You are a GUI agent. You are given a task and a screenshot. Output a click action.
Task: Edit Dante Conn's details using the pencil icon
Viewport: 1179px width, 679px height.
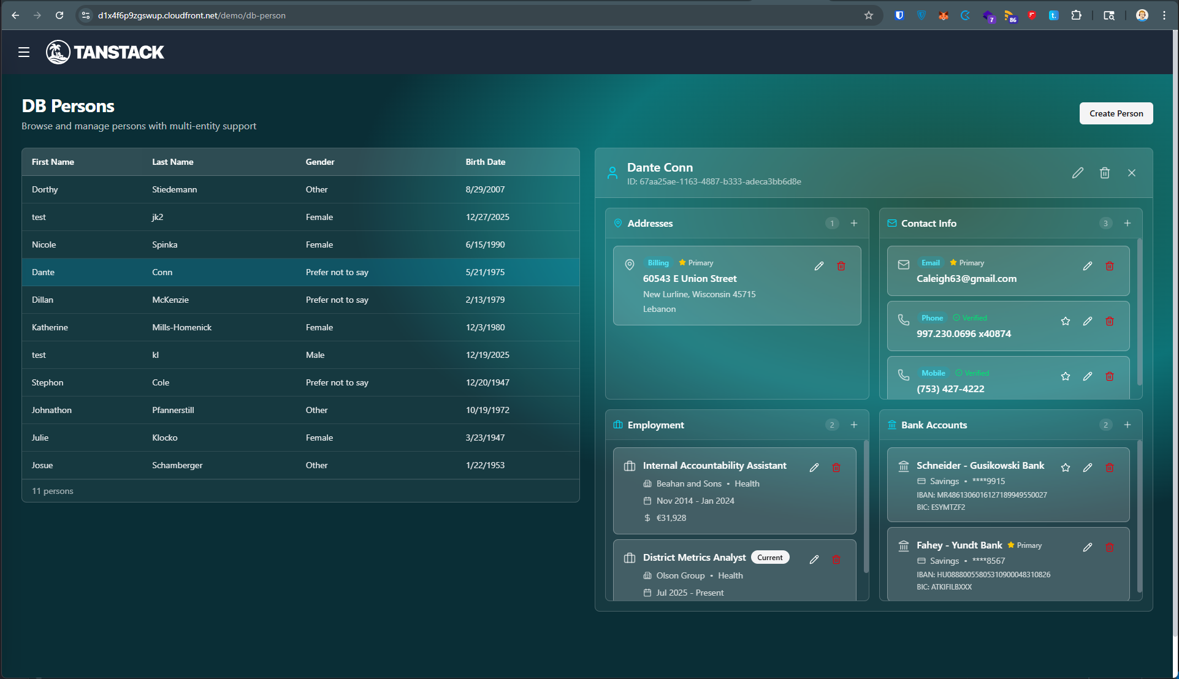(1078, 173)
